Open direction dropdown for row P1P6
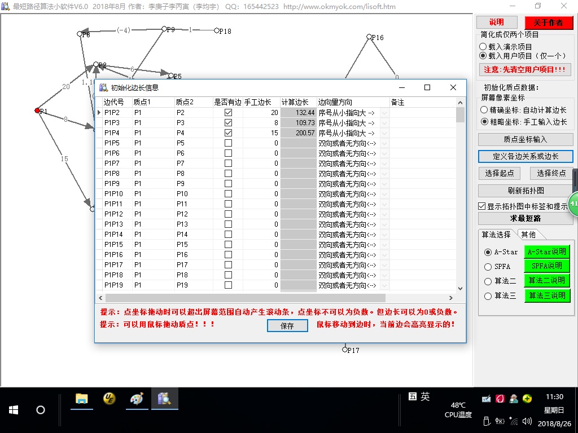The image size is (578, 433). [384, 153]
